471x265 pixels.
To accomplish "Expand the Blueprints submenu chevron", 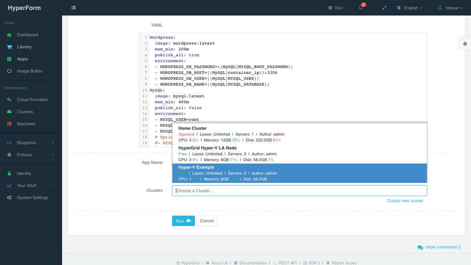I will tap(53, 143).
